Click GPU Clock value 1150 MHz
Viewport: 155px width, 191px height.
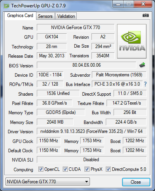click(49, 141)
